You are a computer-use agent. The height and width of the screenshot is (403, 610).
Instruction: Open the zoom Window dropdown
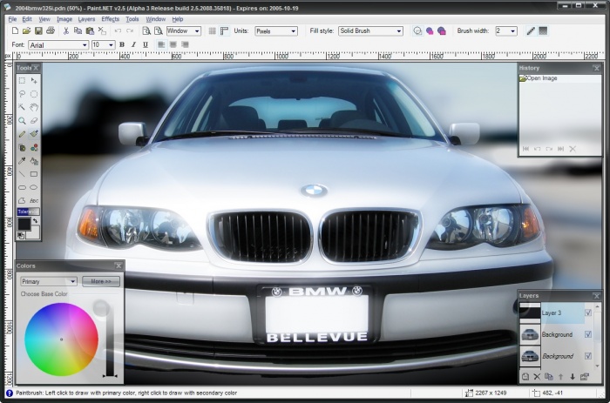coord(184,30)
